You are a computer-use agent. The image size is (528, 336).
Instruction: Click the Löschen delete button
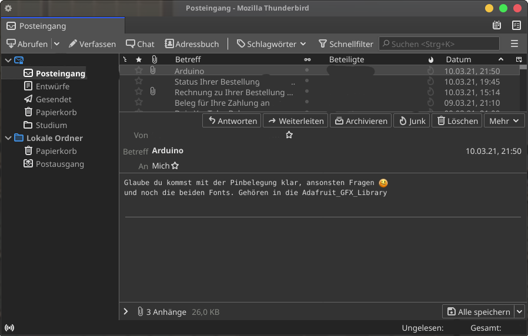pyautogui.click(x=457, y=121)
